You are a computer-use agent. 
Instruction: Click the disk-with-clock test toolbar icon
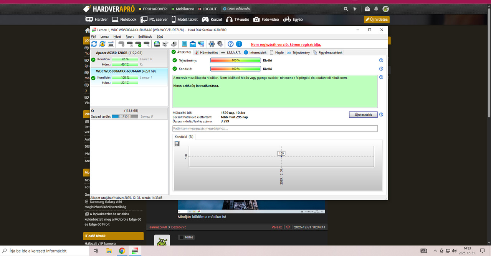[130, 44]
